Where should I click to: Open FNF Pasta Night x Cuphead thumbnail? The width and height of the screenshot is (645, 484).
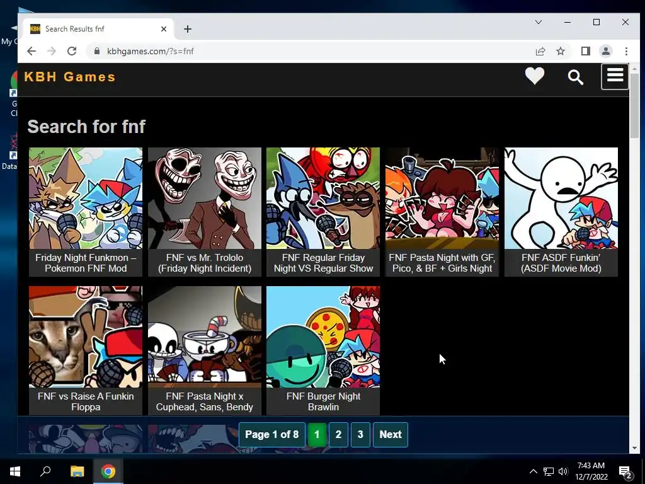coord(205,337)
